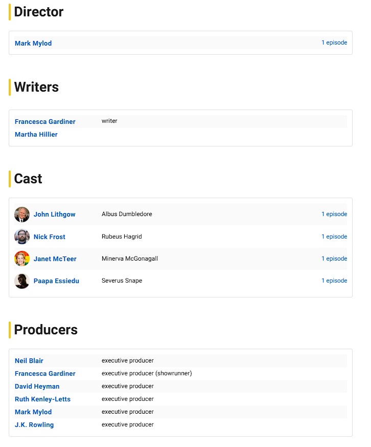371x447 pixels.
Task: View director's 1 episode link
Action: 334,43
